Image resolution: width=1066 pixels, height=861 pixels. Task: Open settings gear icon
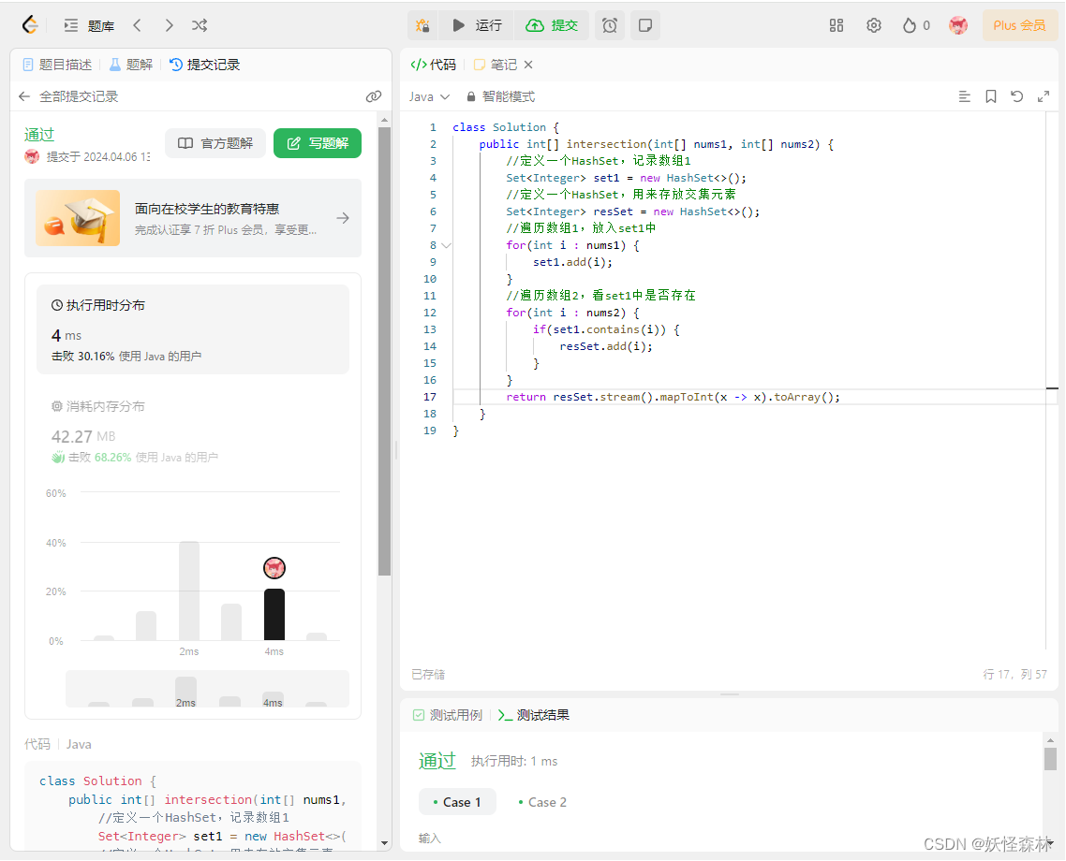[x=874, y=26]
